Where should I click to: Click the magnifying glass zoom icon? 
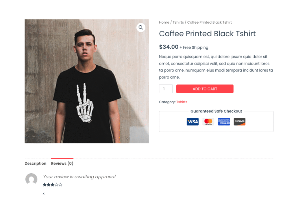tap(141, 28)
